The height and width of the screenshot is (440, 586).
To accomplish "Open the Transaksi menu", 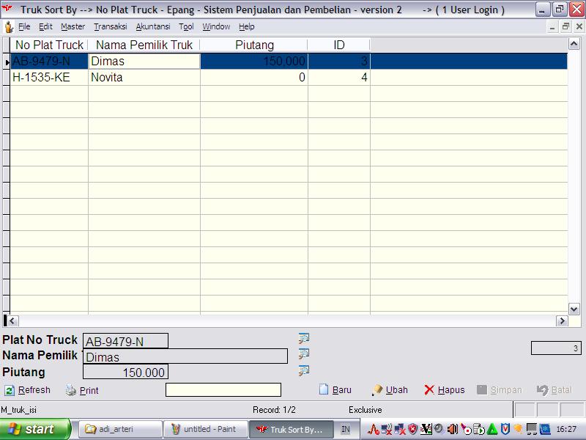I will (x=110, y=26).
